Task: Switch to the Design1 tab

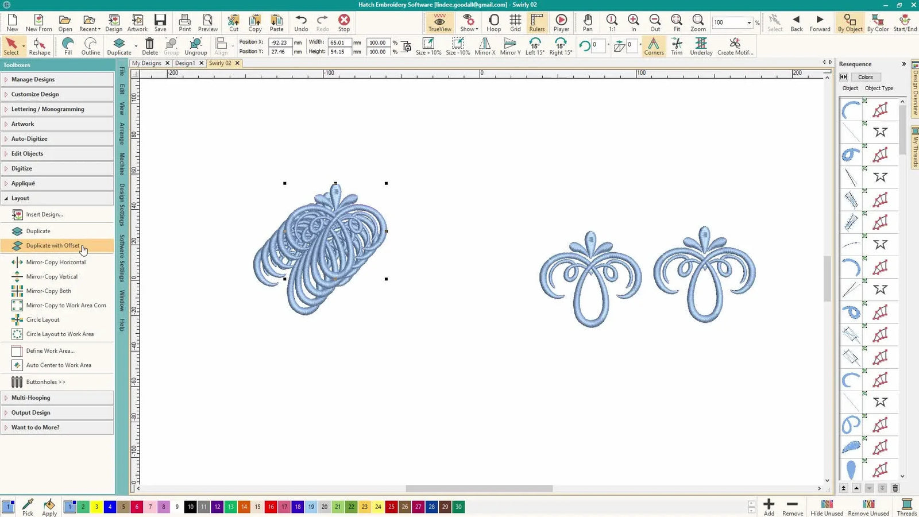Action: [185, 63]
